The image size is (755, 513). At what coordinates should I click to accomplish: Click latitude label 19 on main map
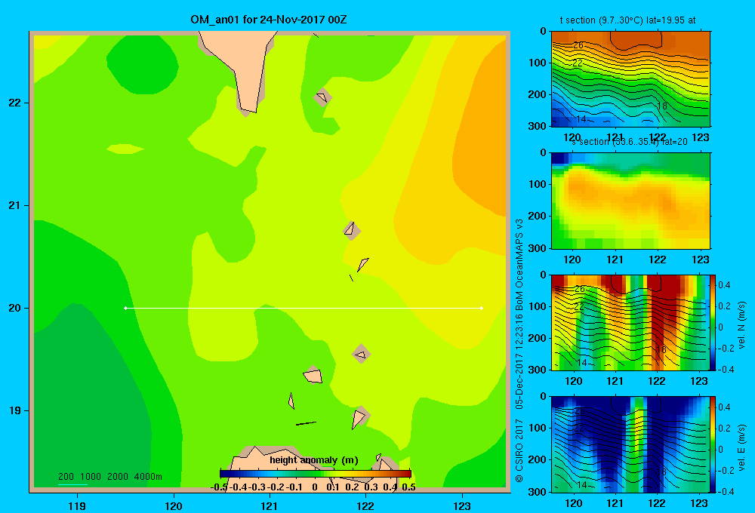click(14, 410)
